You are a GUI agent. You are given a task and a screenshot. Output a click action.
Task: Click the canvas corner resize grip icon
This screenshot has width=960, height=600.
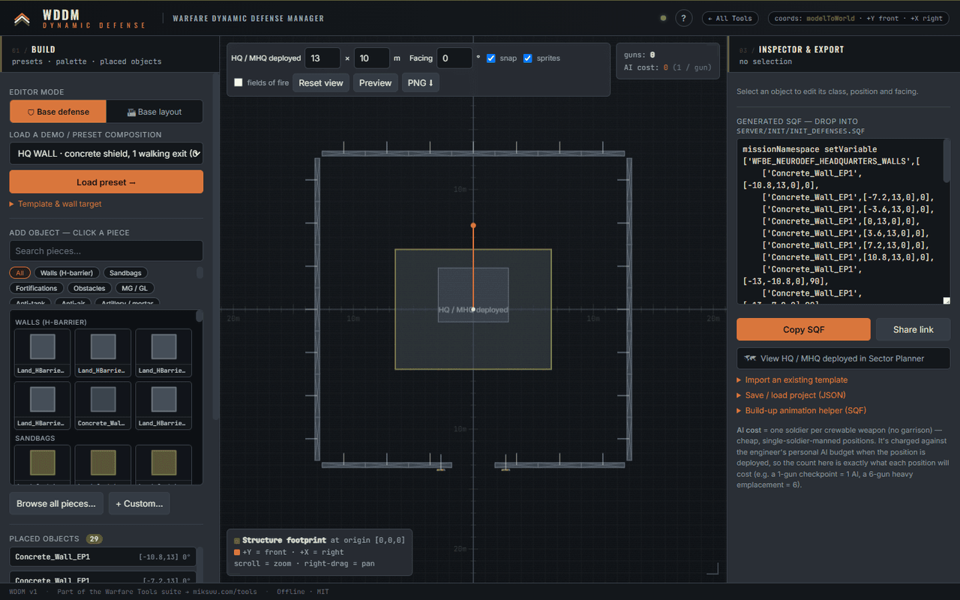[x=712, y=568]
